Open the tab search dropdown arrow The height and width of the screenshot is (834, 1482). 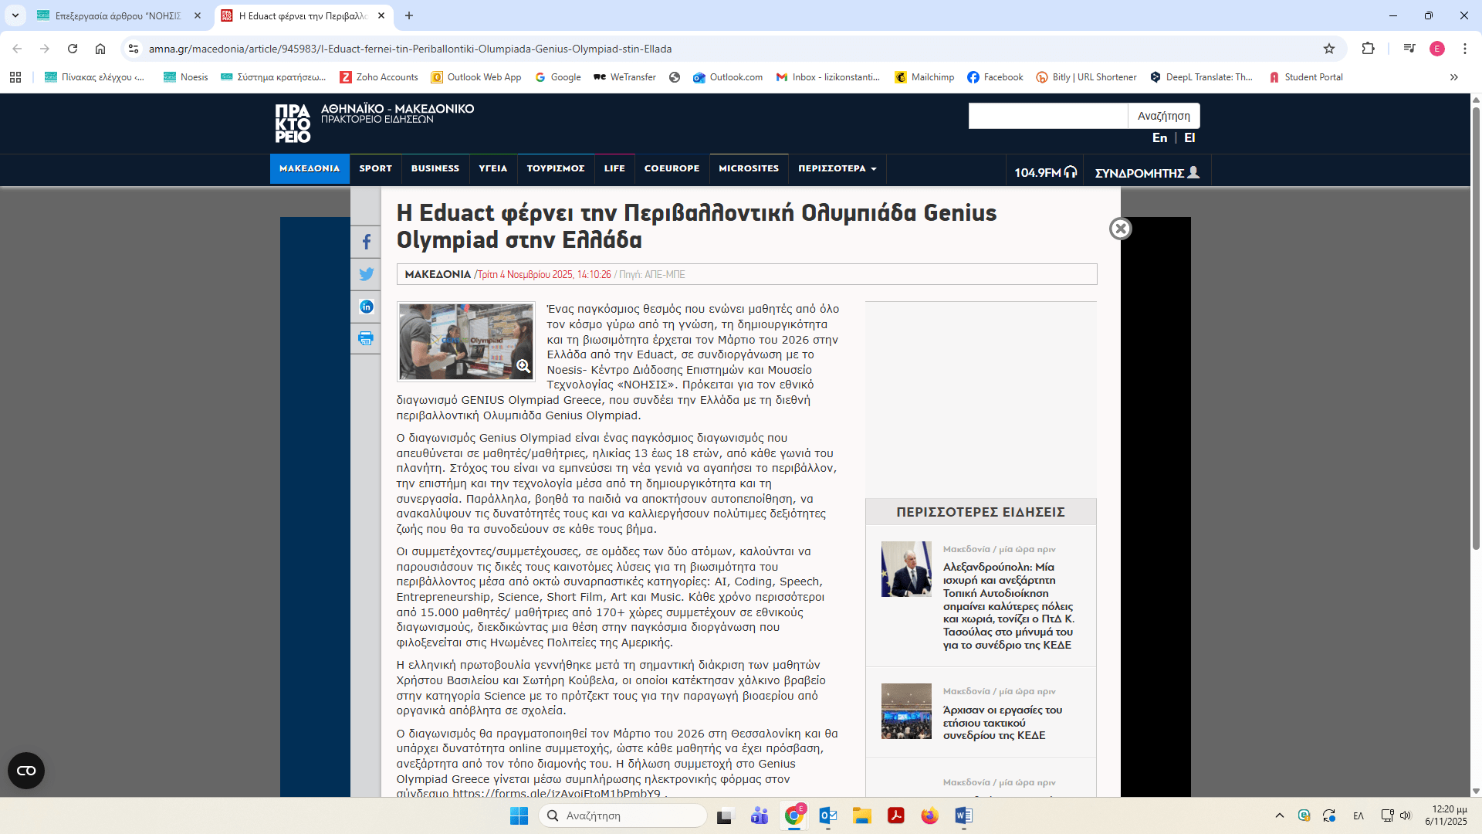pos(15,15)
